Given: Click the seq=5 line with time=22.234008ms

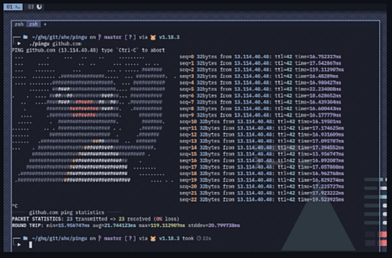Looking at the screenshot, I should click(x=260, y=89).
